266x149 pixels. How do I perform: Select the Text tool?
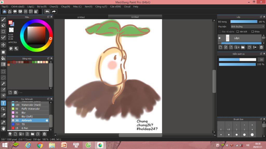pos(3,103)
